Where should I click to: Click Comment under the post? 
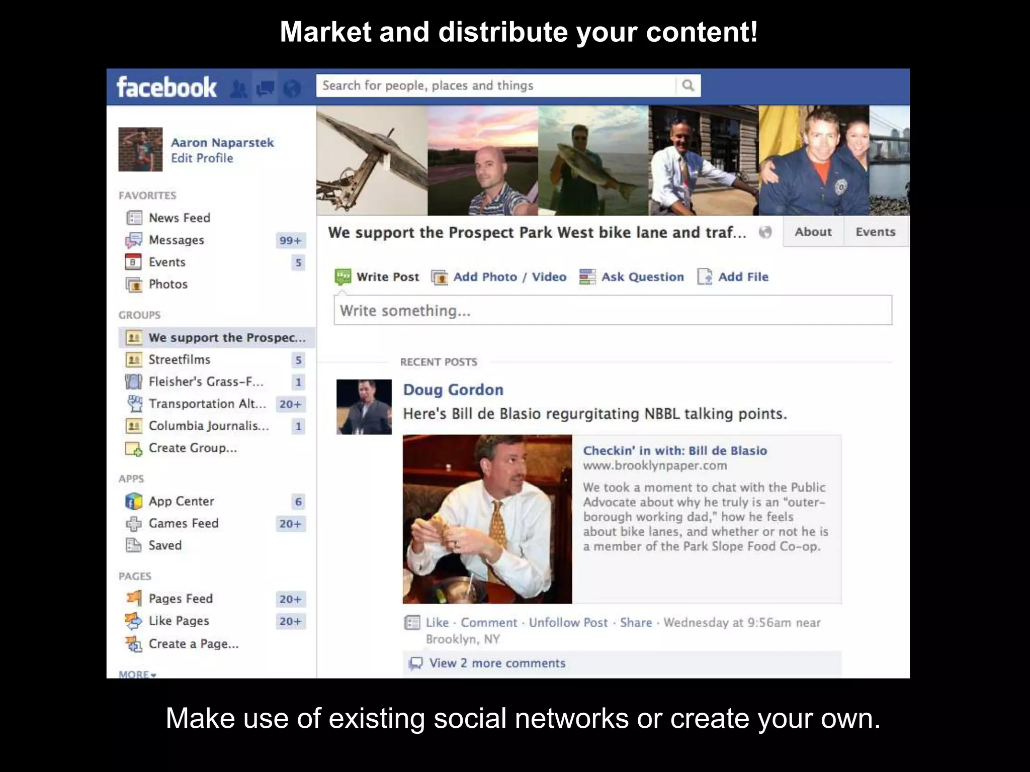(489, 623)
